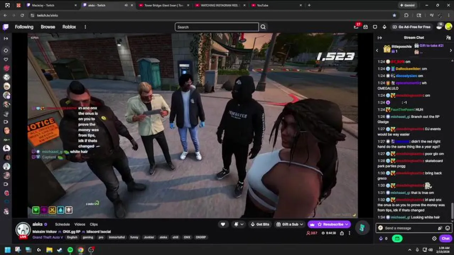Click the Gemini button in browser

pos(407,5)
